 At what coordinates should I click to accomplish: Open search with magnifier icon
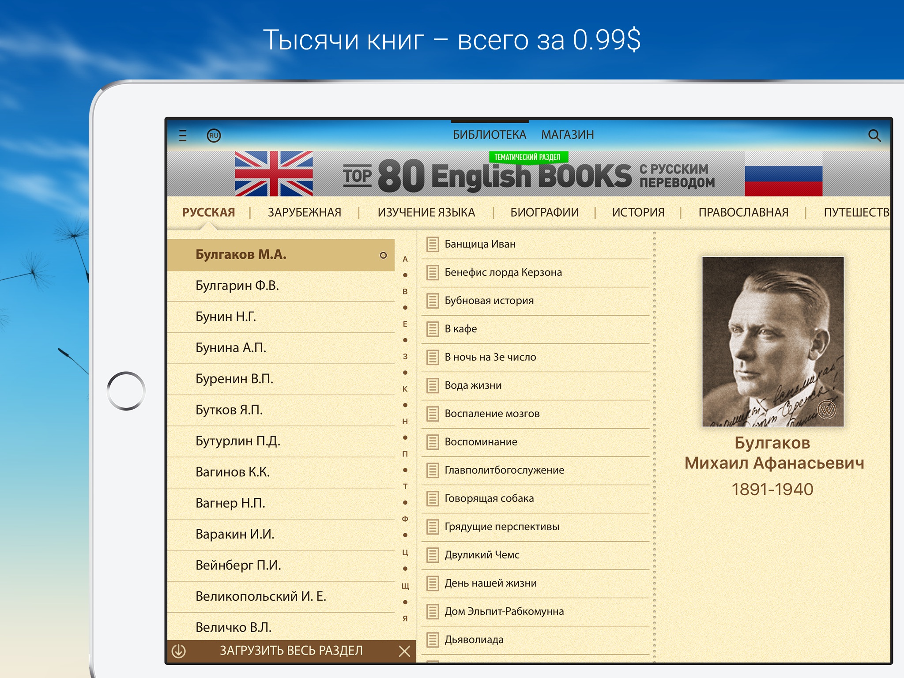tap(874, 136)
